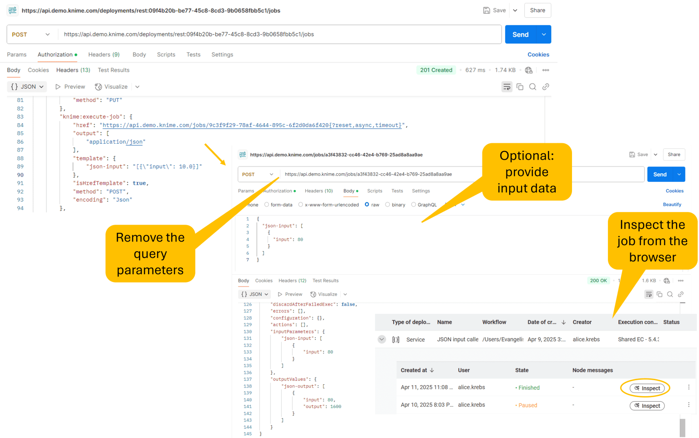Open the Headers (10) tab in jobs request

coord(319,191)
